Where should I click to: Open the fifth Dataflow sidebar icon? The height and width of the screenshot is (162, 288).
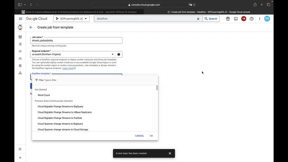point(20,66)
